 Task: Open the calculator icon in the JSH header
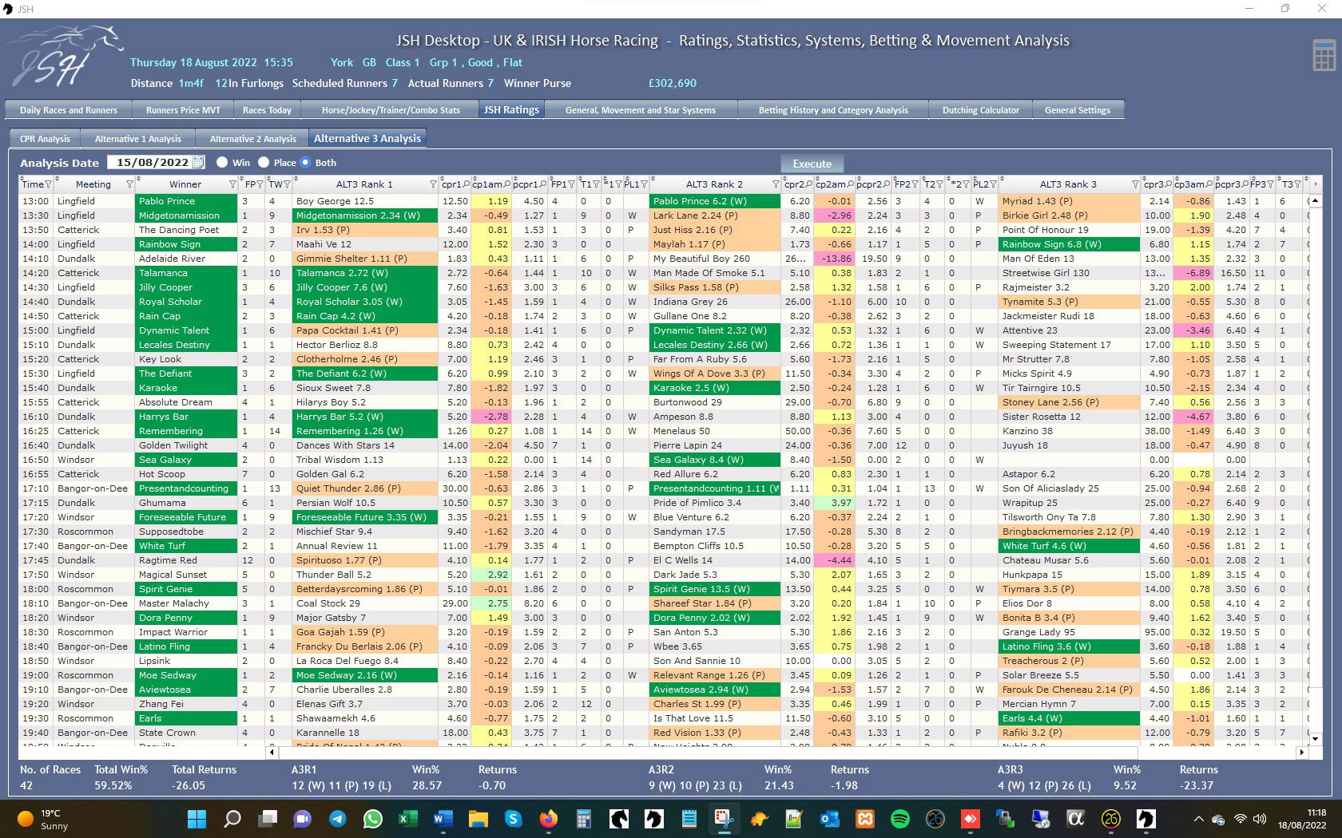point(1324,55)
